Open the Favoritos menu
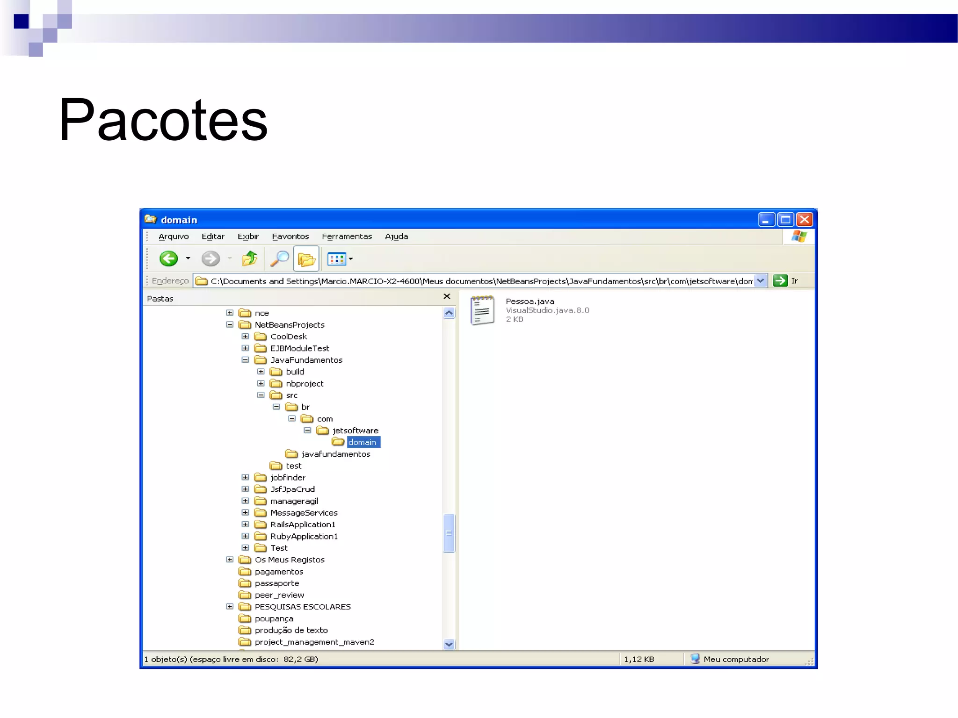 290,237
